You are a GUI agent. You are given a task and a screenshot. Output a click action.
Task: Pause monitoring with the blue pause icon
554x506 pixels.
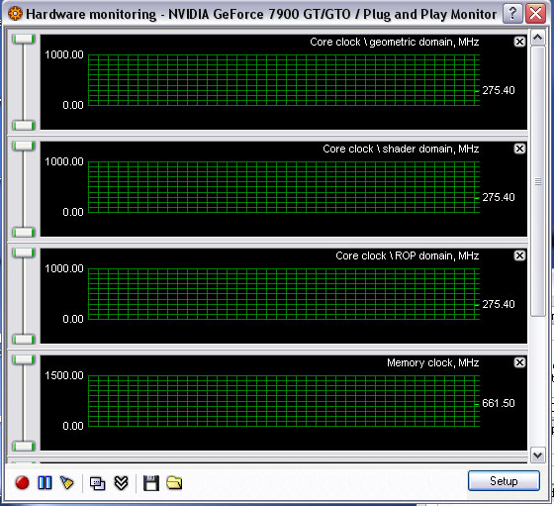(45, 482)
